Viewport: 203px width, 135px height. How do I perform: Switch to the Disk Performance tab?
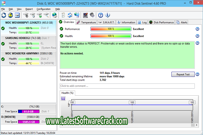(162, 22)
